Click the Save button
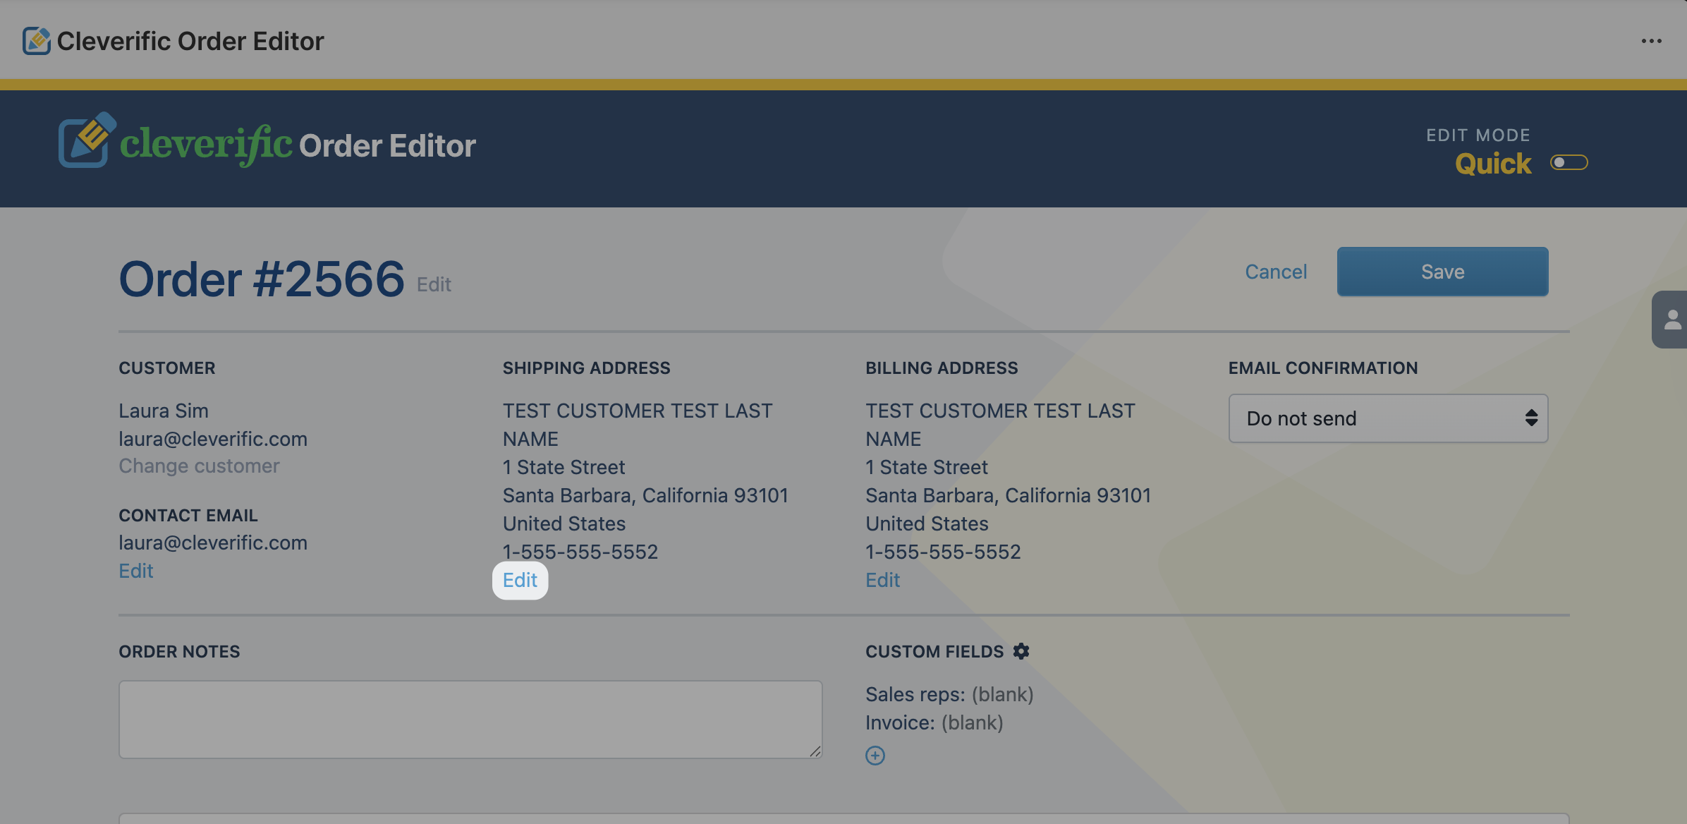This screenshot has height=824, width=1687. (x=1442, y=272)
